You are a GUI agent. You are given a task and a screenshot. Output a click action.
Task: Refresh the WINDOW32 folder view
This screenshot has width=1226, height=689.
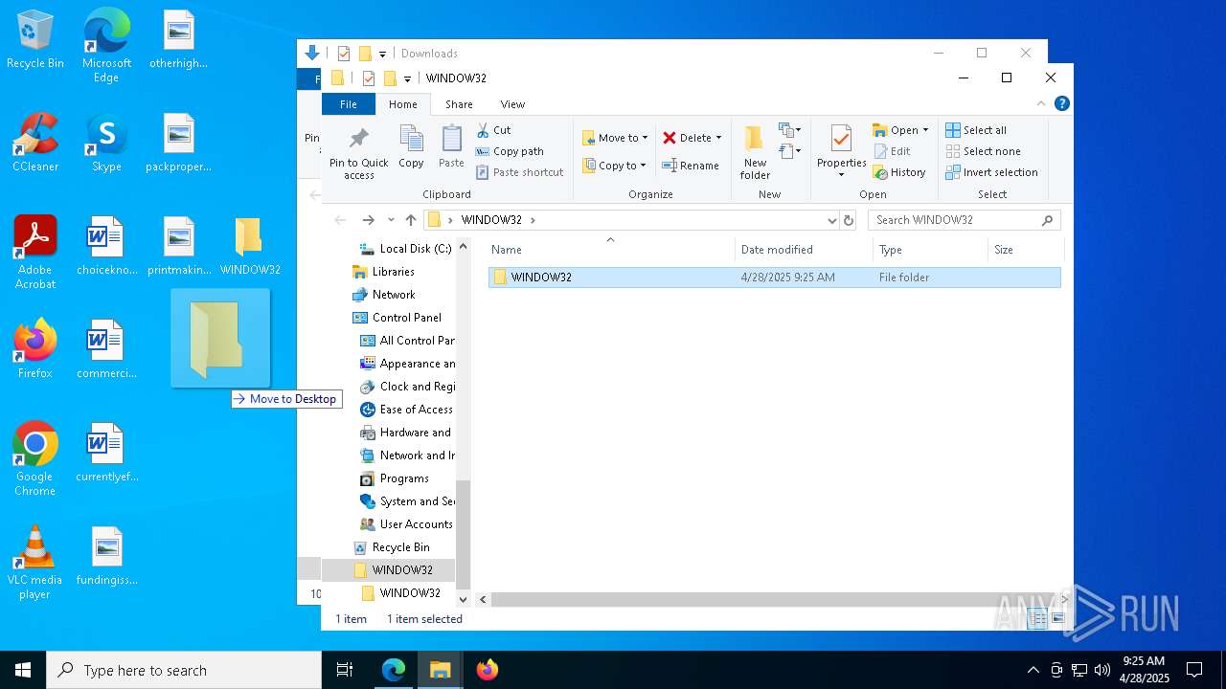[x=848, y=220]
